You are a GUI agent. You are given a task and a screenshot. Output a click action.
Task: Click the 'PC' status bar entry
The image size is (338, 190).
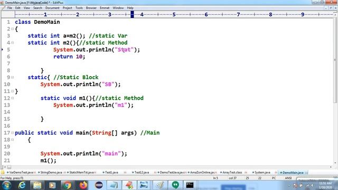pos(274,178)
